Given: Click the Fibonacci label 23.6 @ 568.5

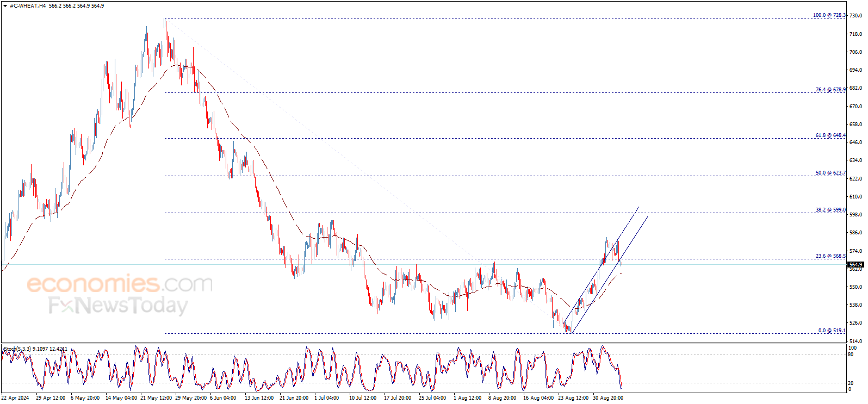Looking at the screenshot, I should click(x=830, y=256).
